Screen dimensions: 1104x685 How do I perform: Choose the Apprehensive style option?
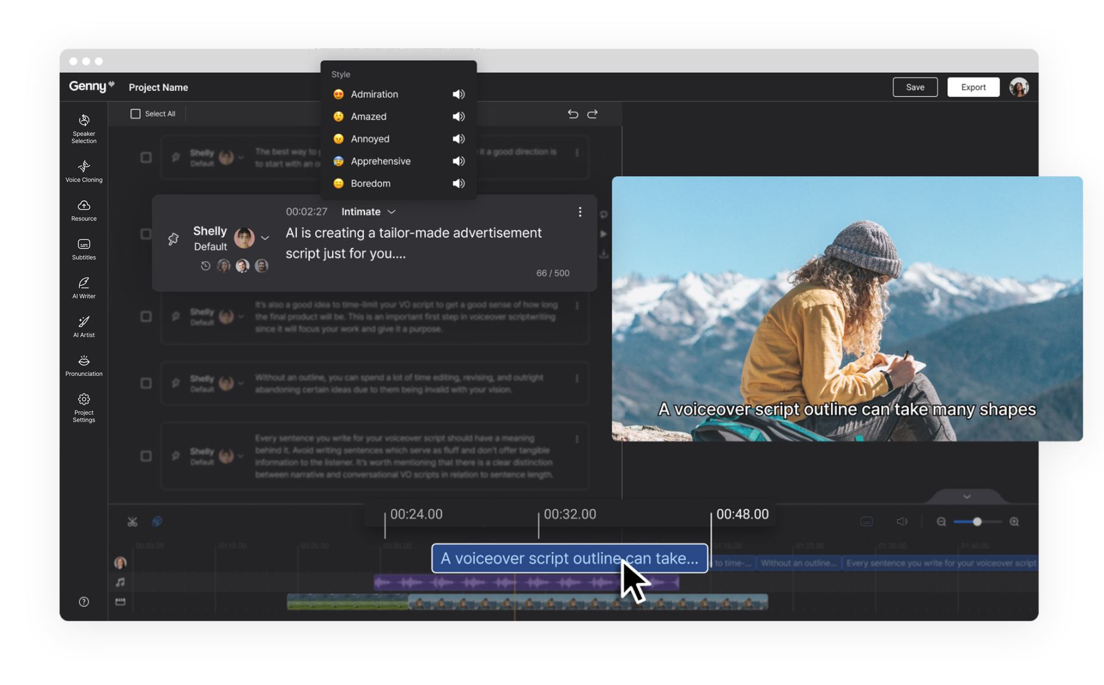(380, 161)
